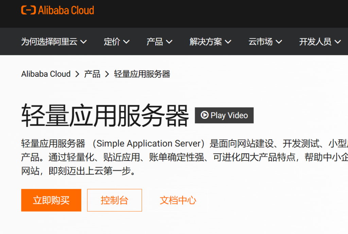Open the 云市场 menu item
Image resolution: width=348 pixels, height=234 pixels.
pos(265,42)
